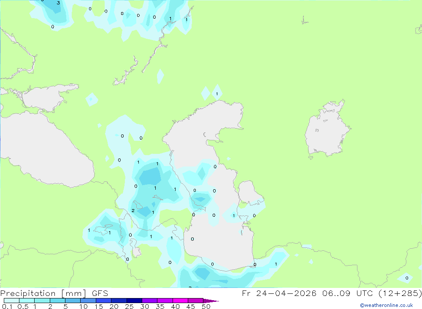Click the "0.1" legend scale label
This screenshot has height=309, width=422.
click(x=7, y=306)
